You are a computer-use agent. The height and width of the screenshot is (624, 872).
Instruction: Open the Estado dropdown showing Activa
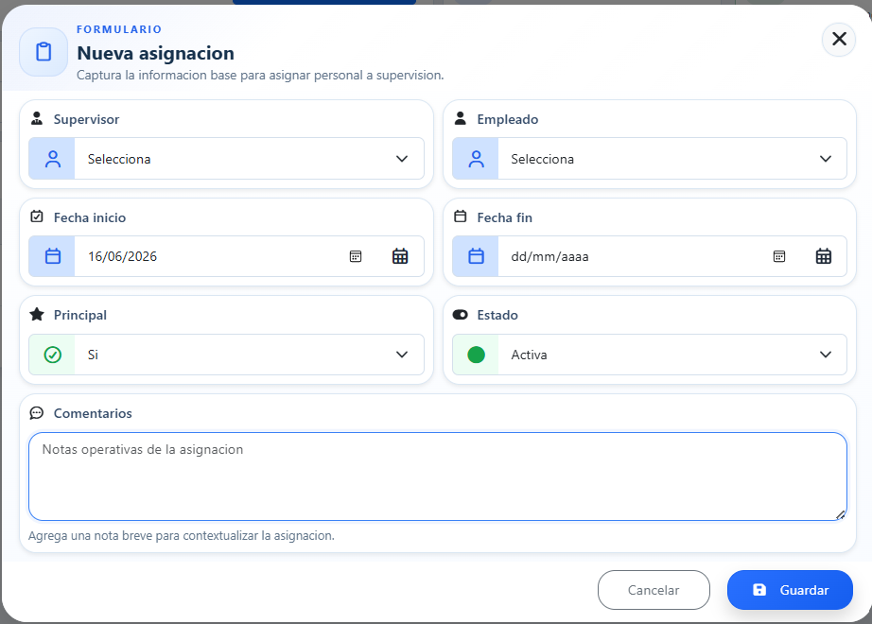coord(650,355)
